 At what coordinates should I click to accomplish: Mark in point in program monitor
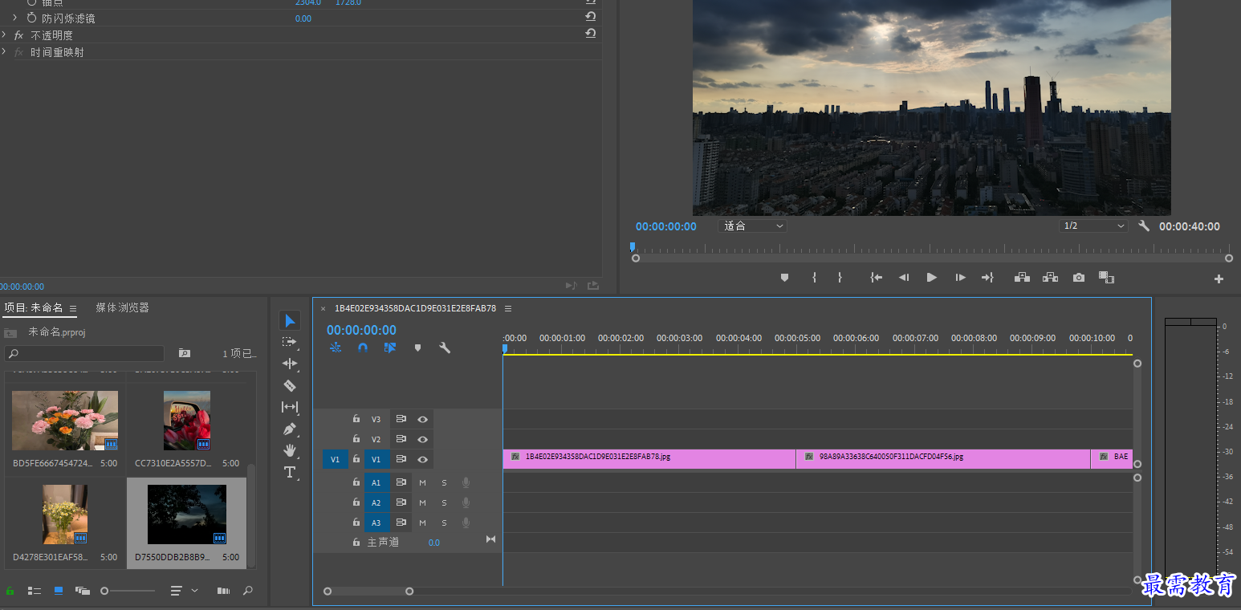[814, 278]
